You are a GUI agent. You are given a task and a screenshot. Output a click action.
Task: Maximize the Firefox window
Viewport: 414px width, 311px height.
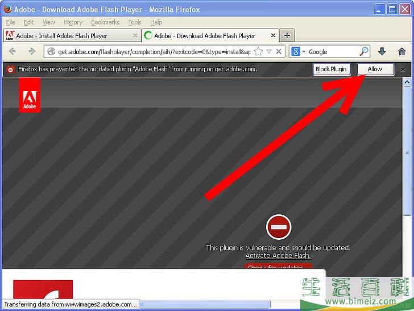[x=392, y=10]
